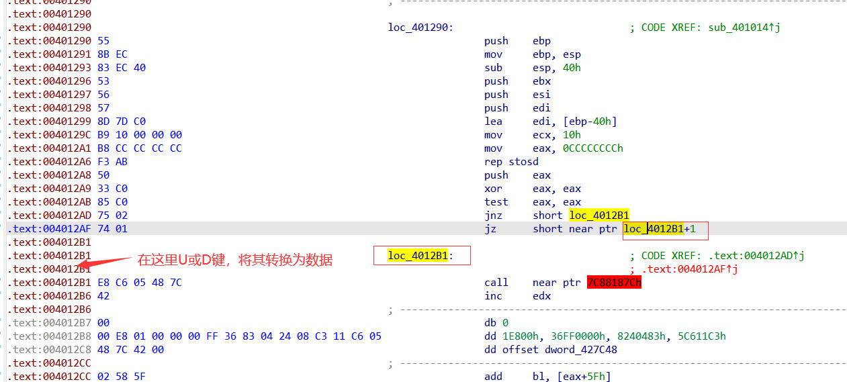Click the red-highlighted call target 7C88187Ch
Viewport: 847px width, 382px height.
[614, 283]
